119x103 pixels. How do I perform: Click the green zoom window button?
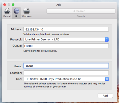click(13, 5)
